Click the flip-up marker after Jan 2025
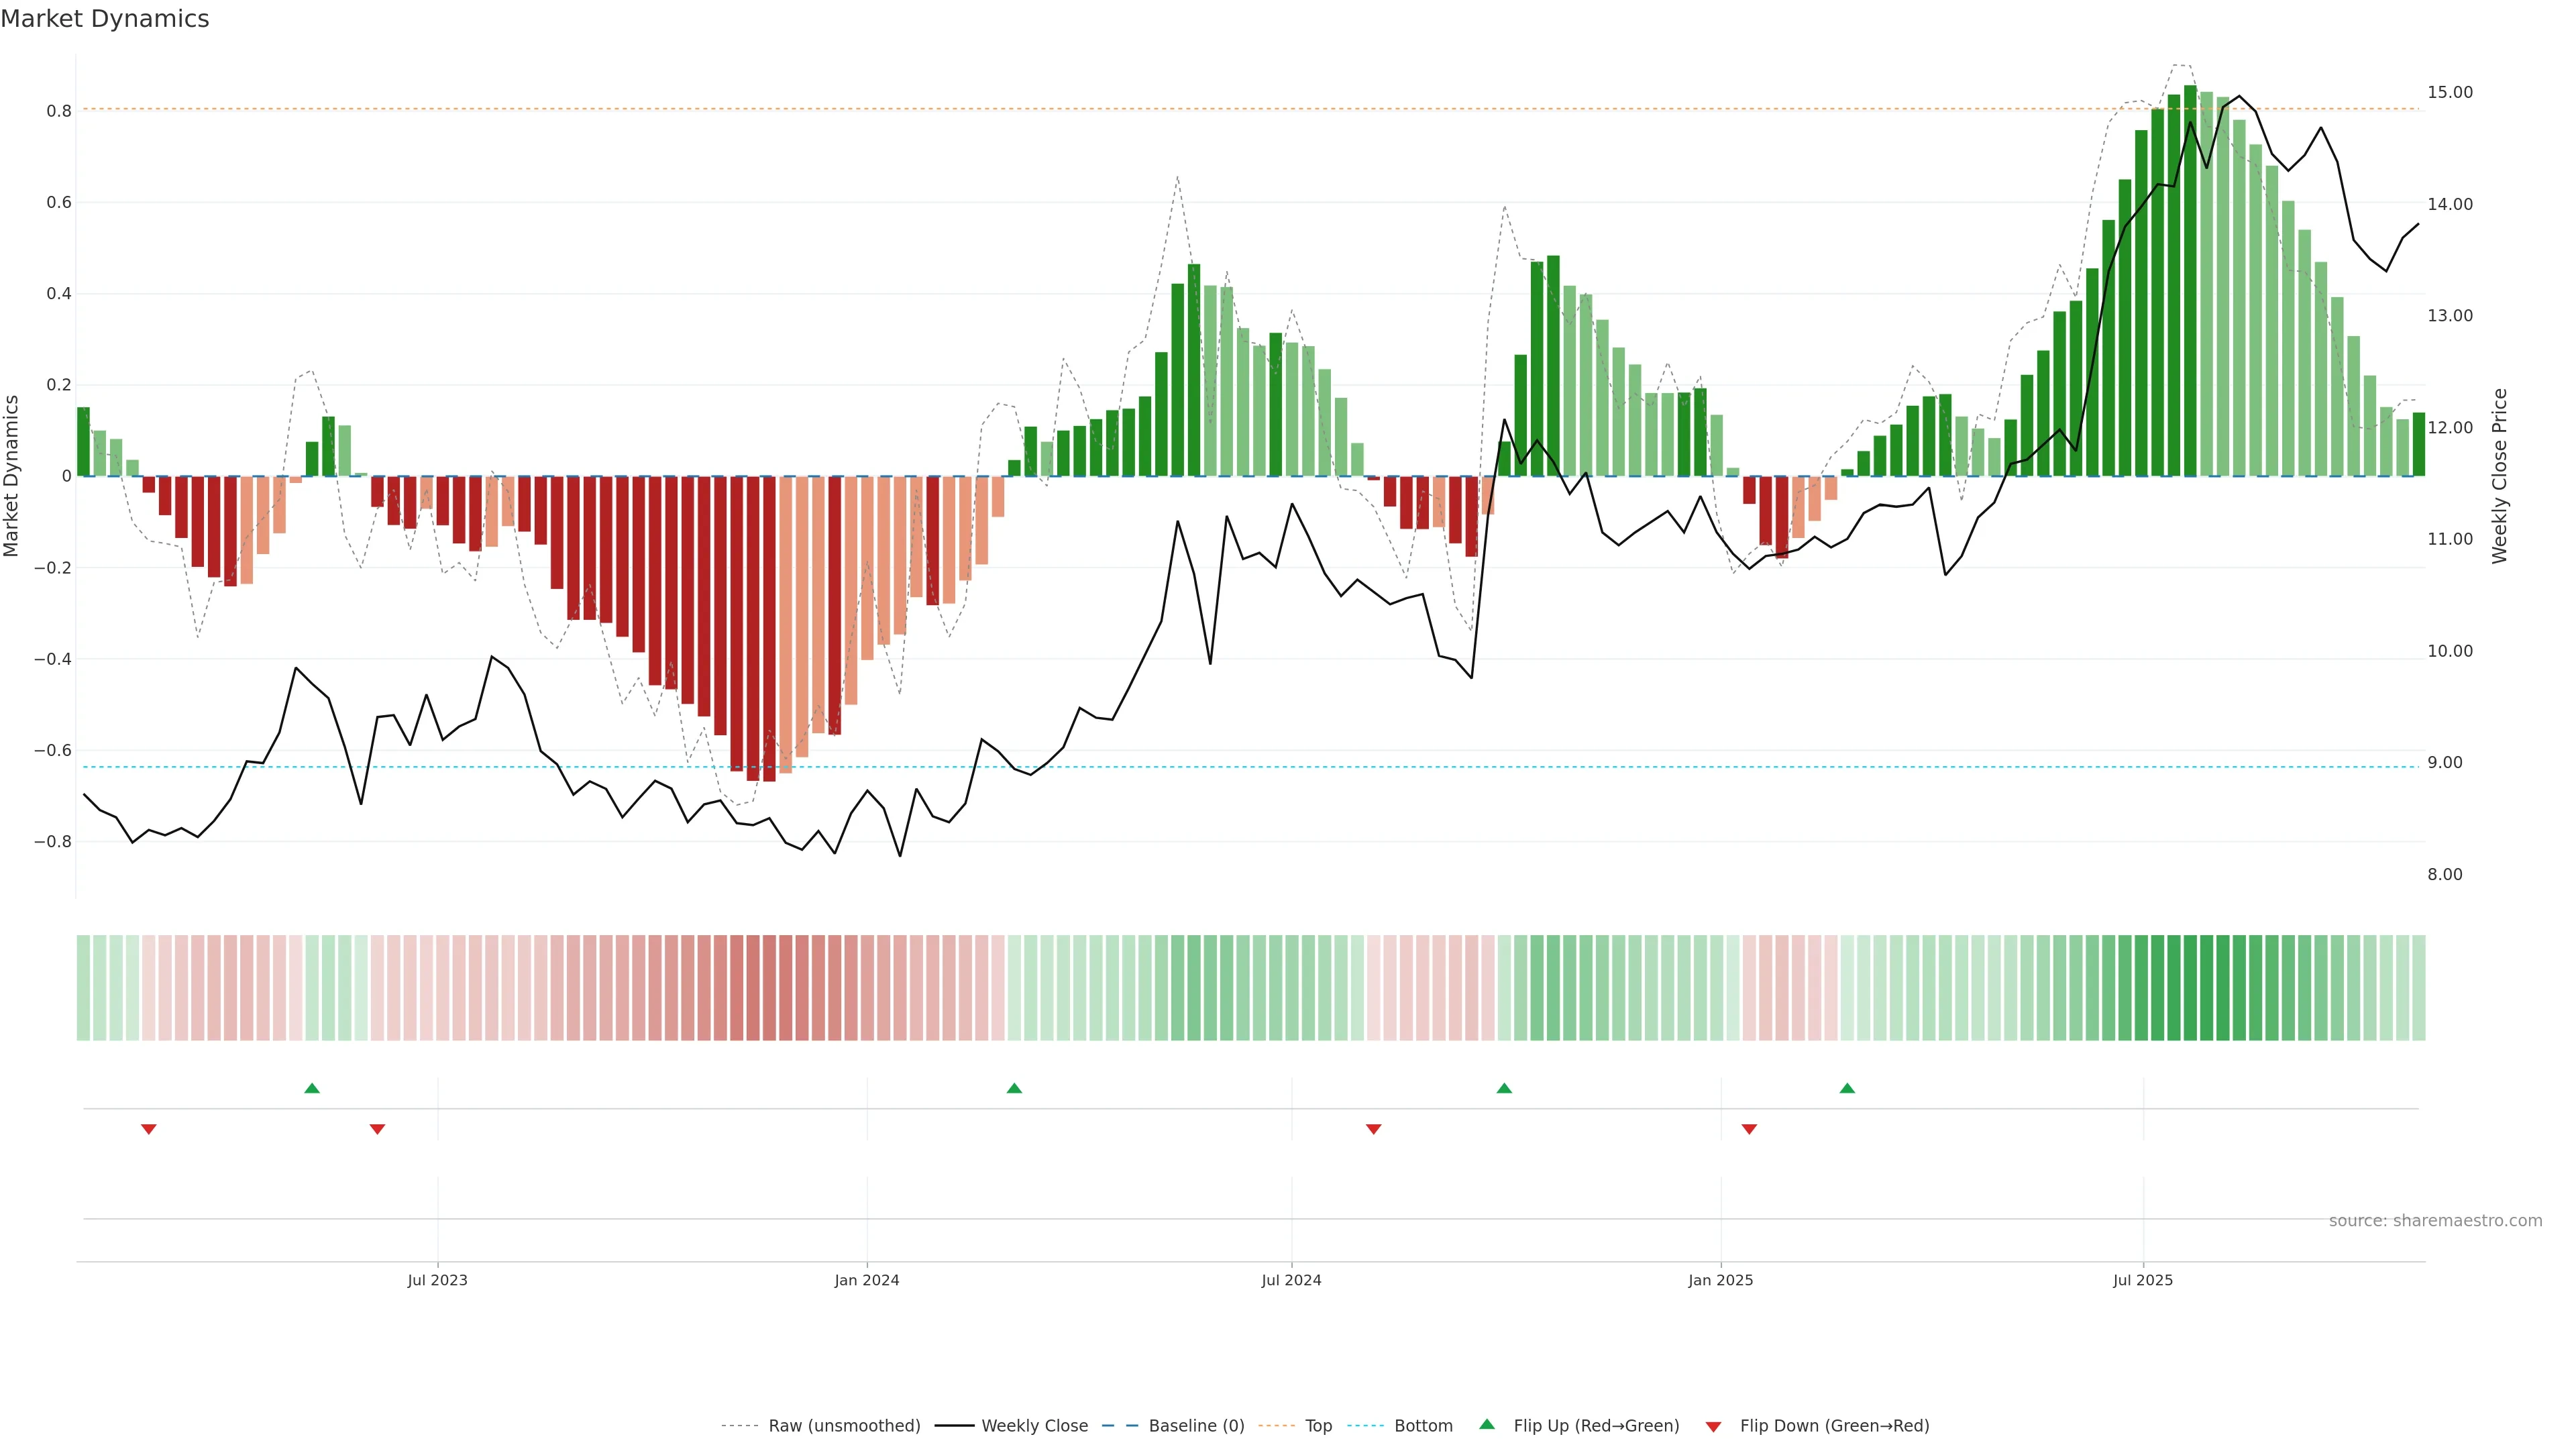Screen dimensions: 2576x1449 click(x=1847, y=1088)
